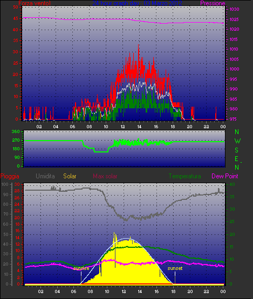
Task: Click the Forza vento axis title
Action: click(35, 3)
